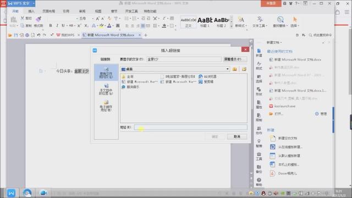Image resolution: width=352 pixels, height=198 pixels.
Task: Click up-one-level folder icon in hyperlink dialog
Action: click(235, 69)
